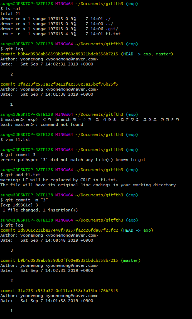Click the "(HEAD -> exp)" ref label
This screenshot has height=319, width=192.
click(x=137, y=230)
